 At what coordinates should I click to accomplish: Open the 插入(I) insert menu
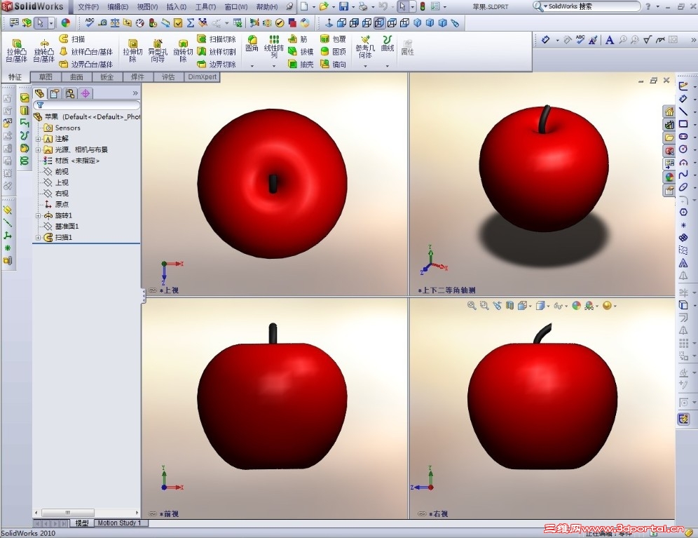pos(177,7)
